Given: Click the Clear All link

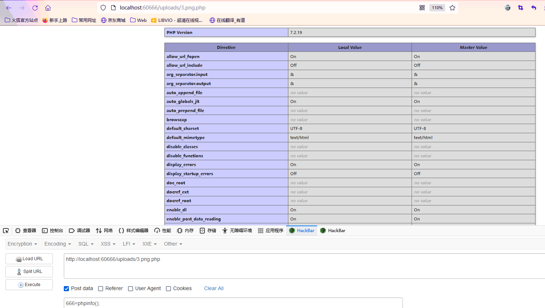Looking at the screenshot, I should click(x=214, y=288).
